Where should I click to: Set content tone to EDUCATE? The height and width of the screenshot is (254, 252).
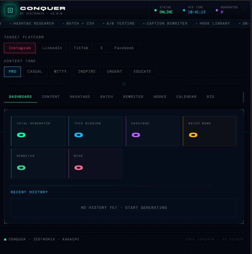(x=142, y=72)
